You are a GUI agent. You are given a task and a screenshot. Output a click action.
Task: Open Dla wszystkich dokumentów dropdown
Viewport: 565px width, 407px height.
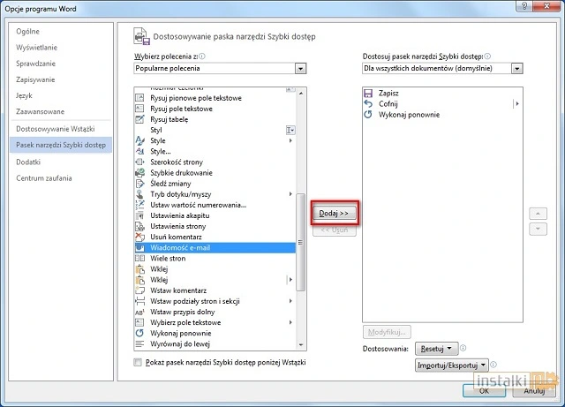click(516, 68)
